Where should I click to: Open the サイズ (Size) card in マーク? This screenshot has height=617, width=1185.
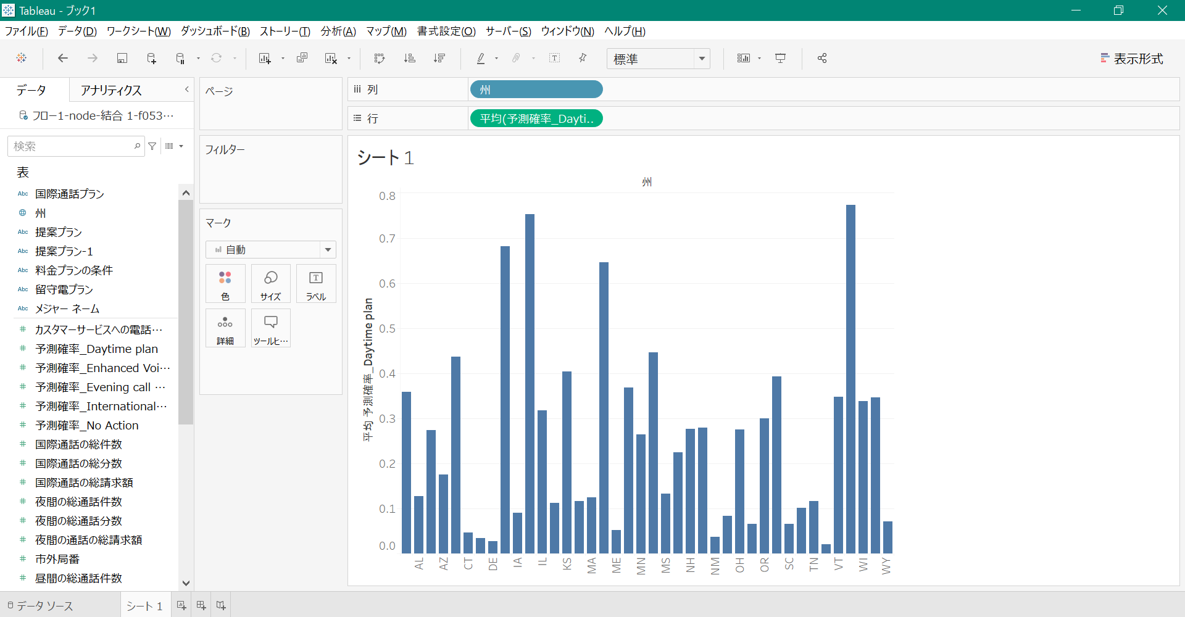270,283
